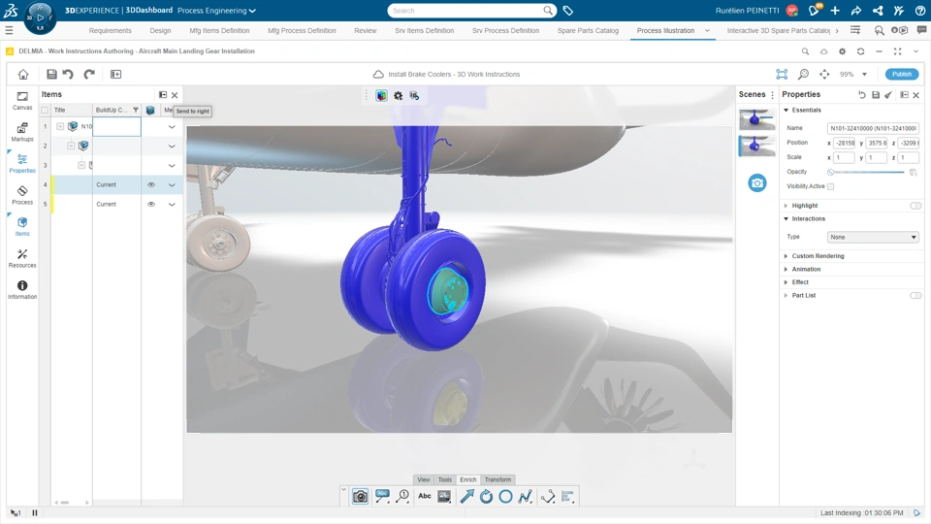The height and width of the screenshot is (524, 931).
Task: Select the align elements tool in bottom toolbar
Action: 567,496
